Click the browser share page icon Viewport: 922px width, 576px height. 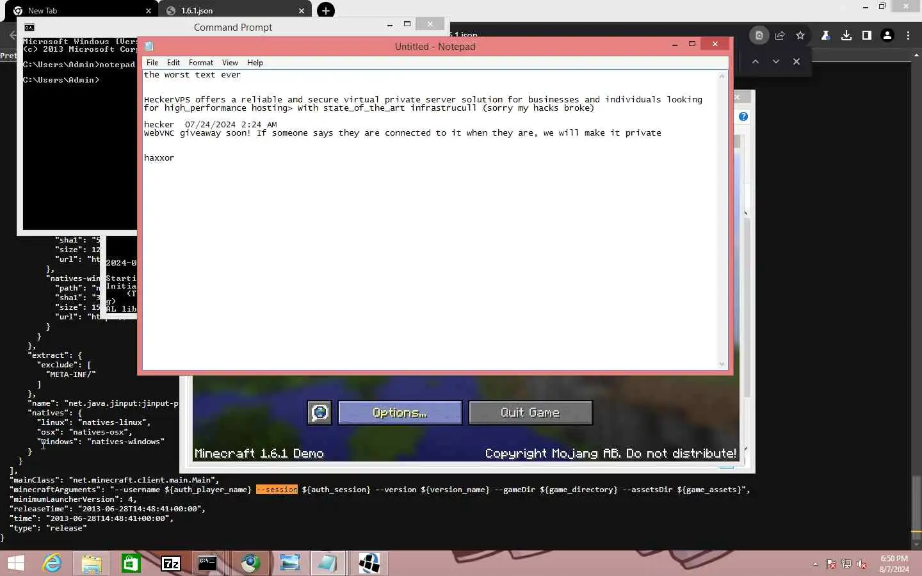coord(780,36)
